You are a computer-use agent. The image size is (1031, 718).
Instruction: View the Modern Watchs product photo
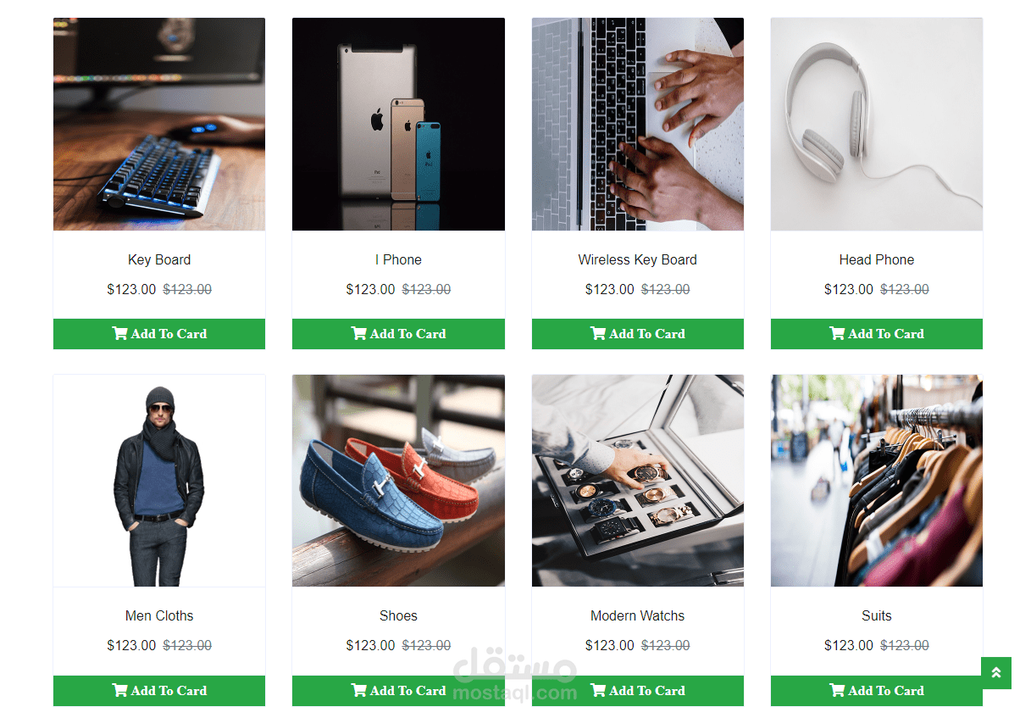tap(638, 481)
